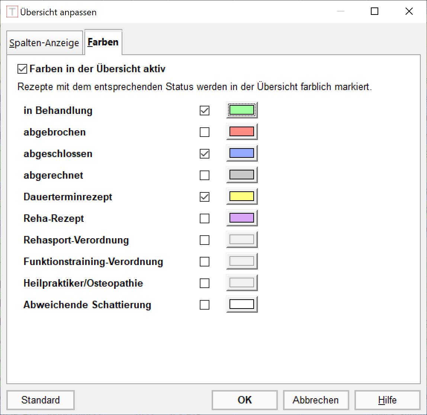Open the Rehasport-Verordnung color swatch
427x415 pixels.
pyautogui.click(x=242, y=240)
